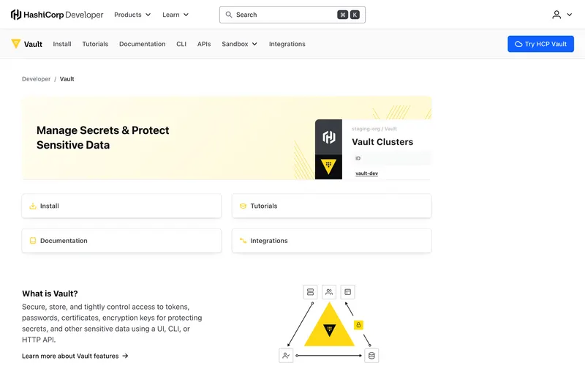Click the K key shortcut badge
This screenshot has height=366, width=585.
click(x=355, y=15)
